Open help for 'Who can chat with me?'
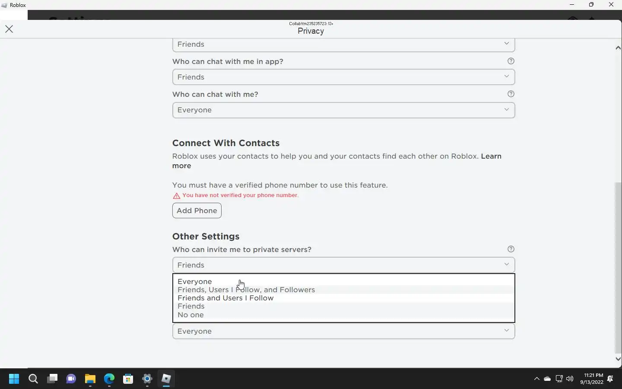The width and height of the screenshot is (622, 389). pos(511,94)
